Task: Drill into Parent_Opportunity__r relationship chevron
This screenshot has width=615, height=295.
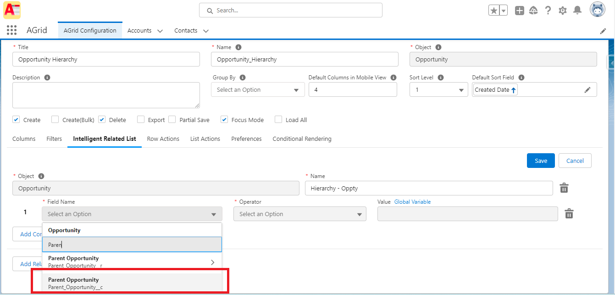Action: (x=213, y=262)
